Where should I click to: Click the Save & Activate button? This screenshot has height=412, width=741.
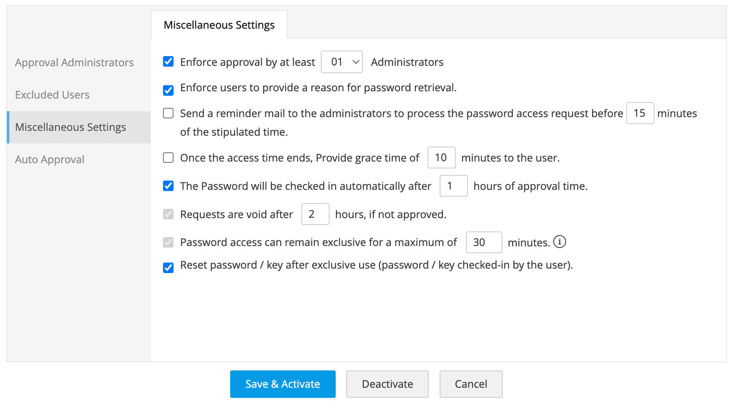[283, 384]
